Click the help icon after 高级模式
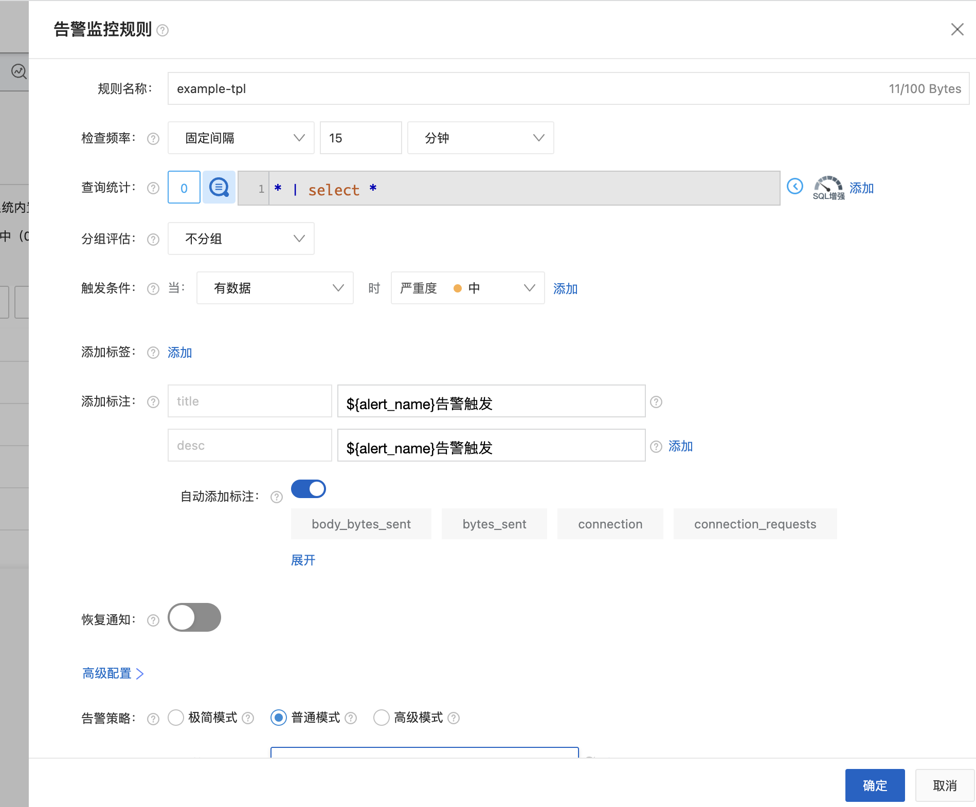The image size is (976, 807). (454, 718)
